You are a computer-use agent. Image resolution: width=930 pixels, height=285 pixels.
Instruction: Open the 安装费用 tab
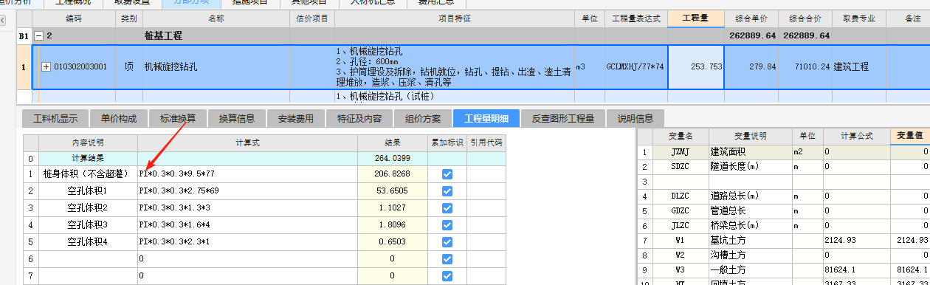[x=296, y=118]
